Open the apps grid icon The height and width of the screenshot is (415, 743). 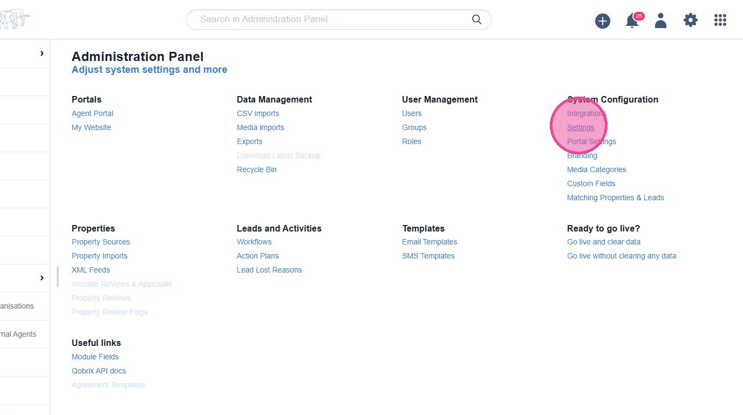pos(720,21)
